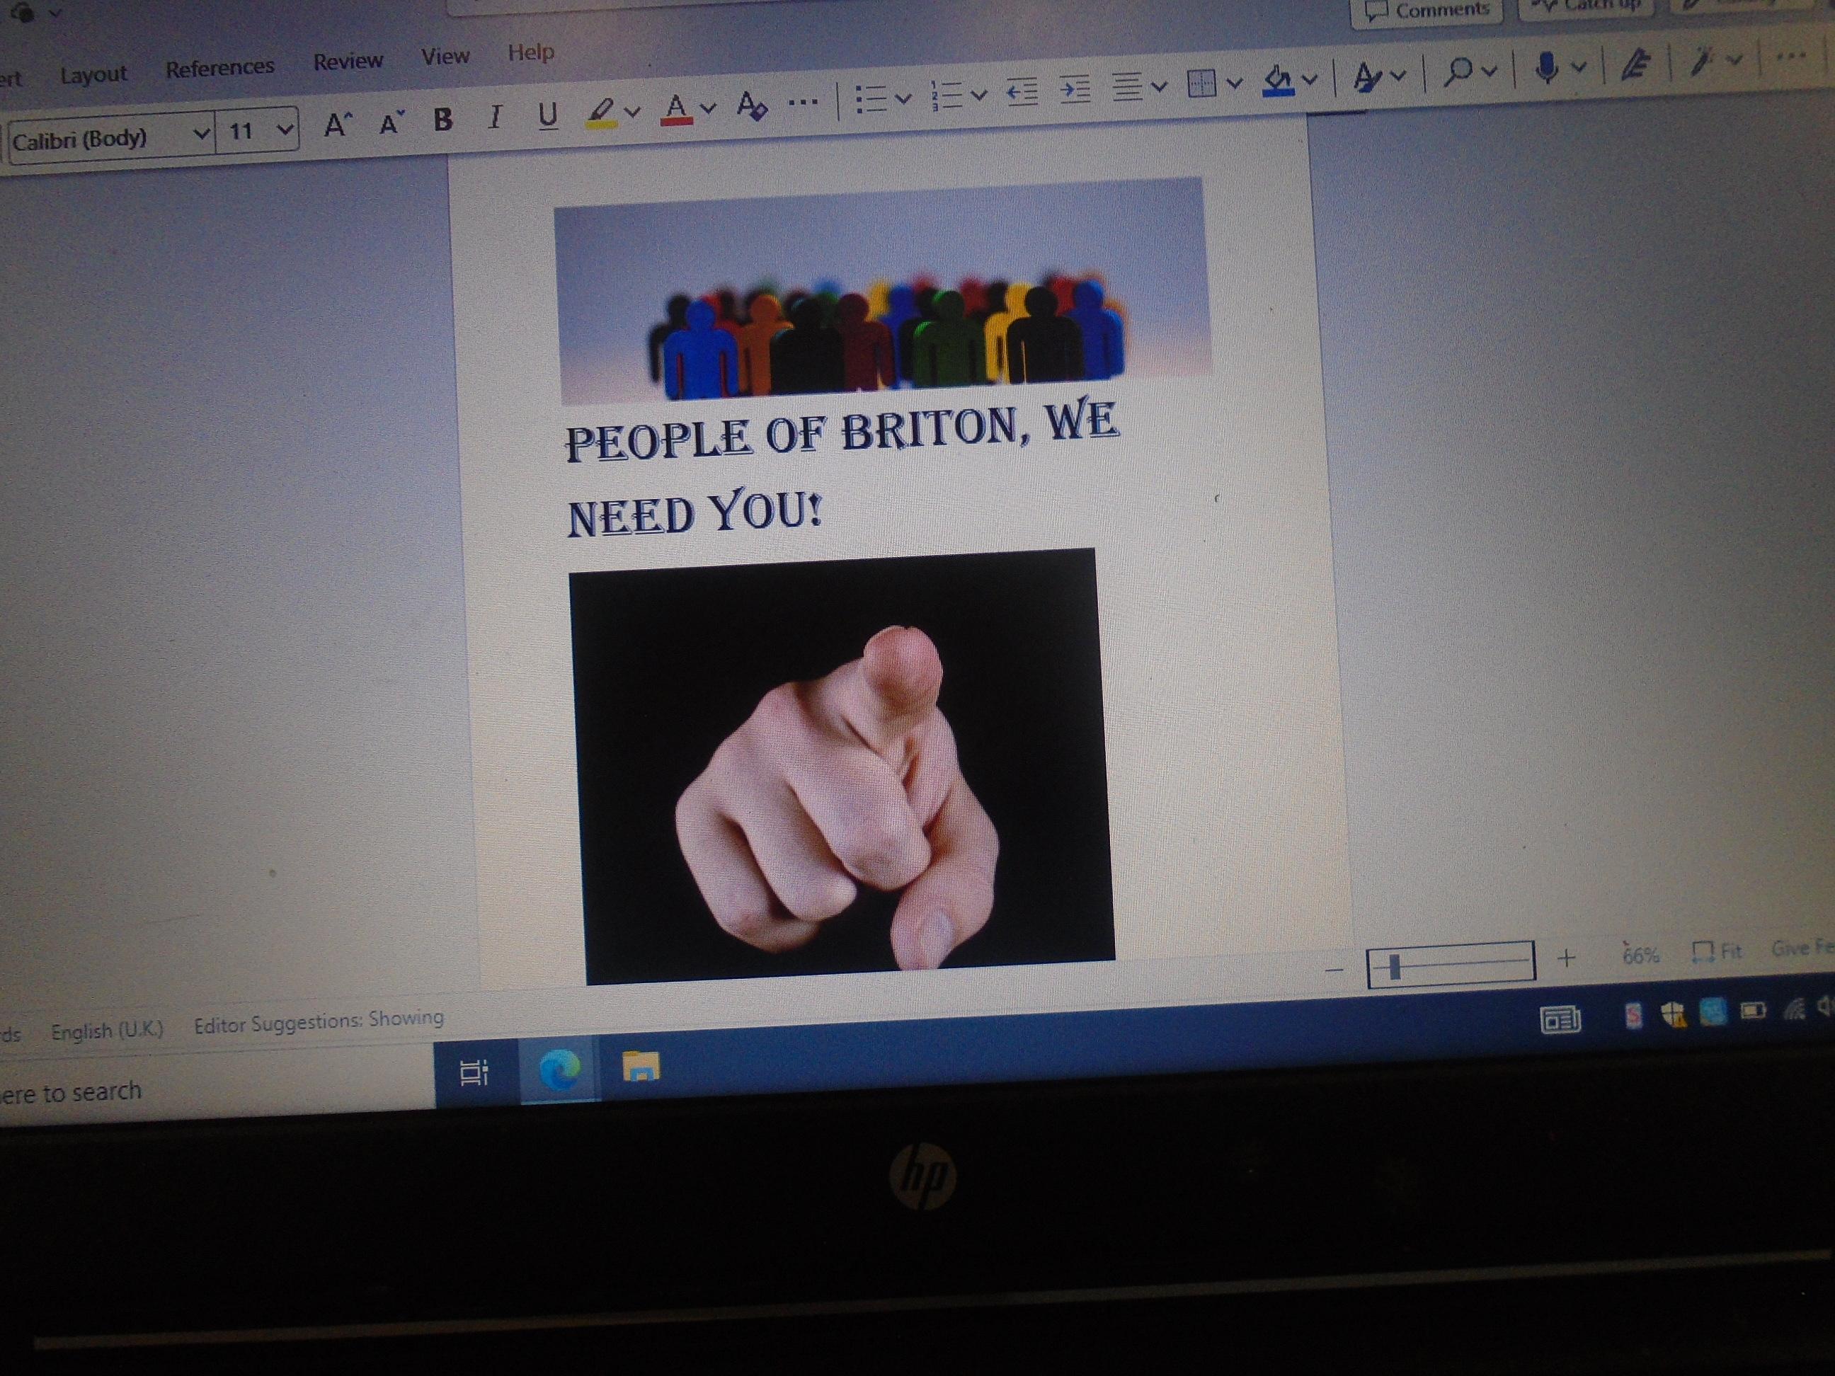
Task: Click the Dictate microphone icon
Action: pos(1545,68)
